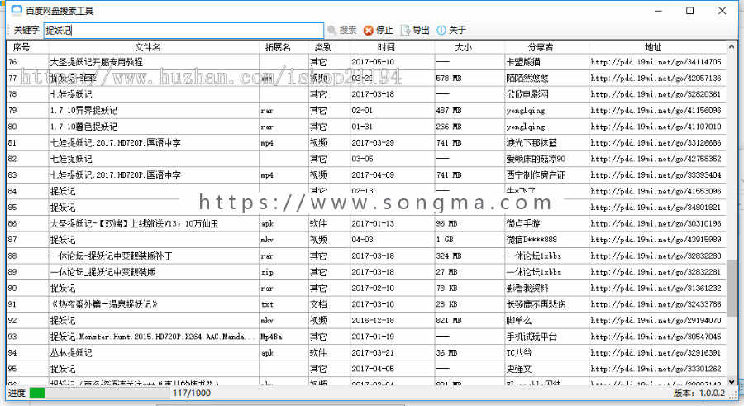
Task: Click address ending go/42057136
Action: [x=656, y=78]
